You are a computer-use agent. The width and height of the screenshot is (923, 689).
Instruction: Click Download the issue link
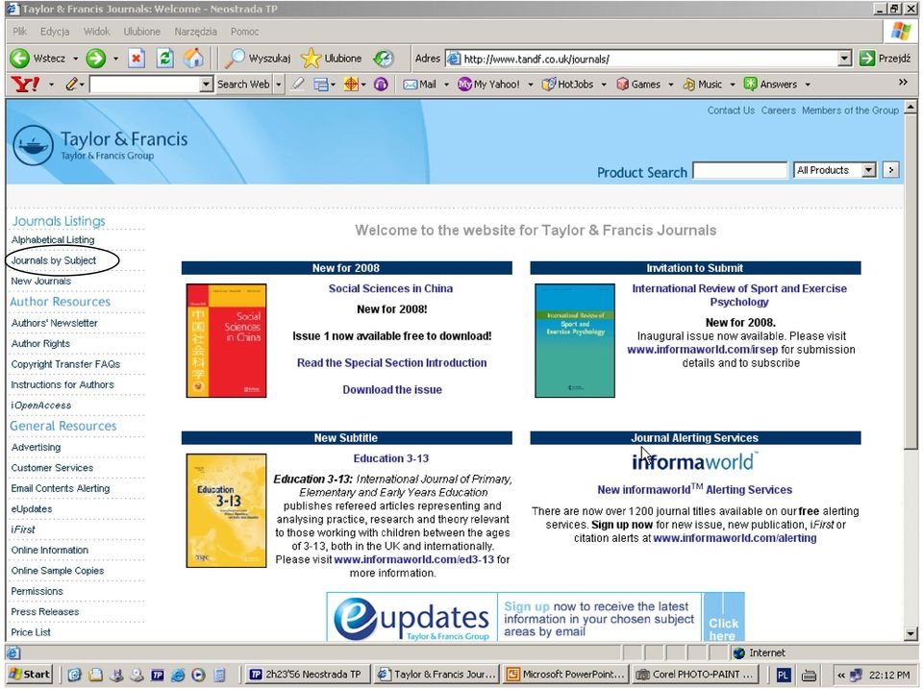392,389
